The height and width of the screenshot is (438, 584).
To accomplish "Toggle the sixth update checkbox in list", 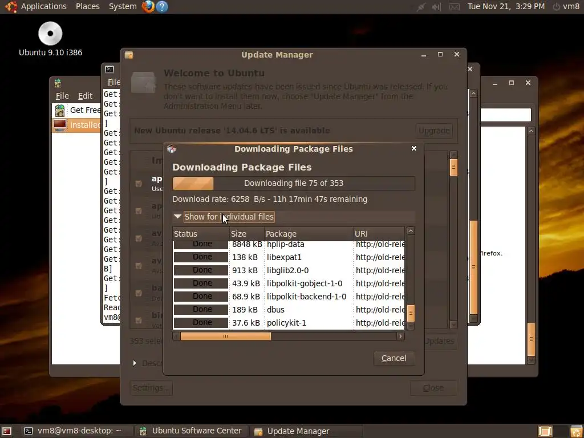I will coord(139,321).
